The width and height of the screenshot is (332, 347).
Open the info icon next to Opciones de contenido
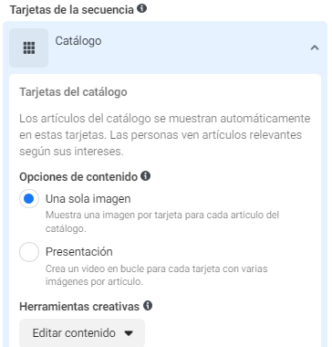pos(146,176)
